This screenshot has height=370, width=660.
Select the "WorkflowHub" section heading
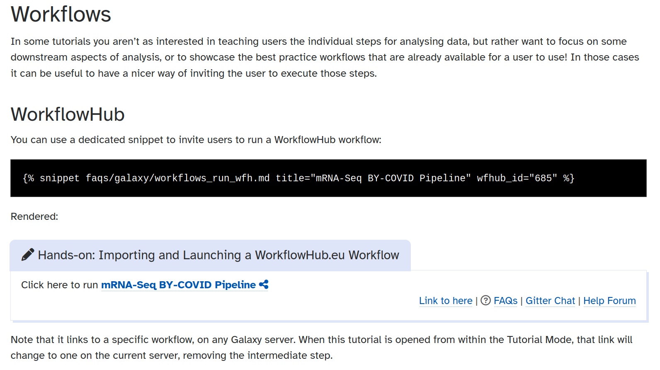(x=68, y=114)
